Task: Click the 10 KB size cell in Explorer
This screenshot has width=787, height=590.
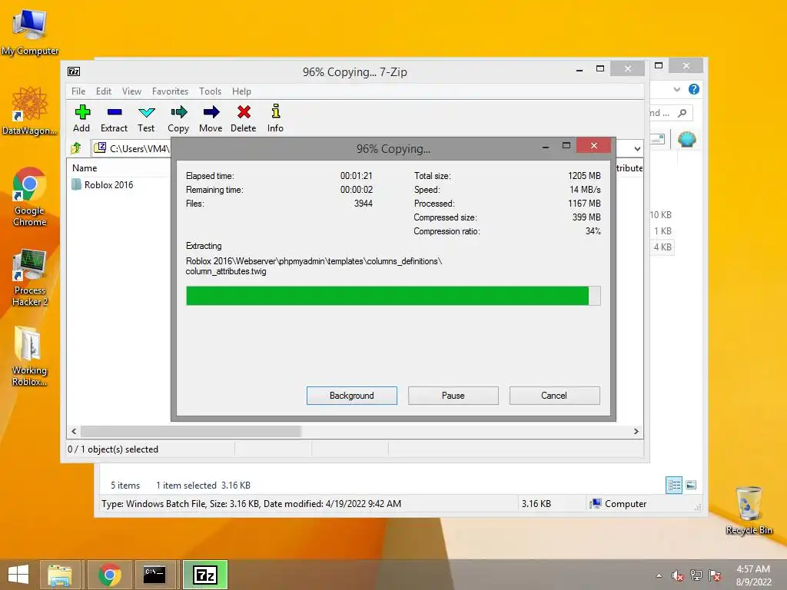Action: tap(660, 215)
